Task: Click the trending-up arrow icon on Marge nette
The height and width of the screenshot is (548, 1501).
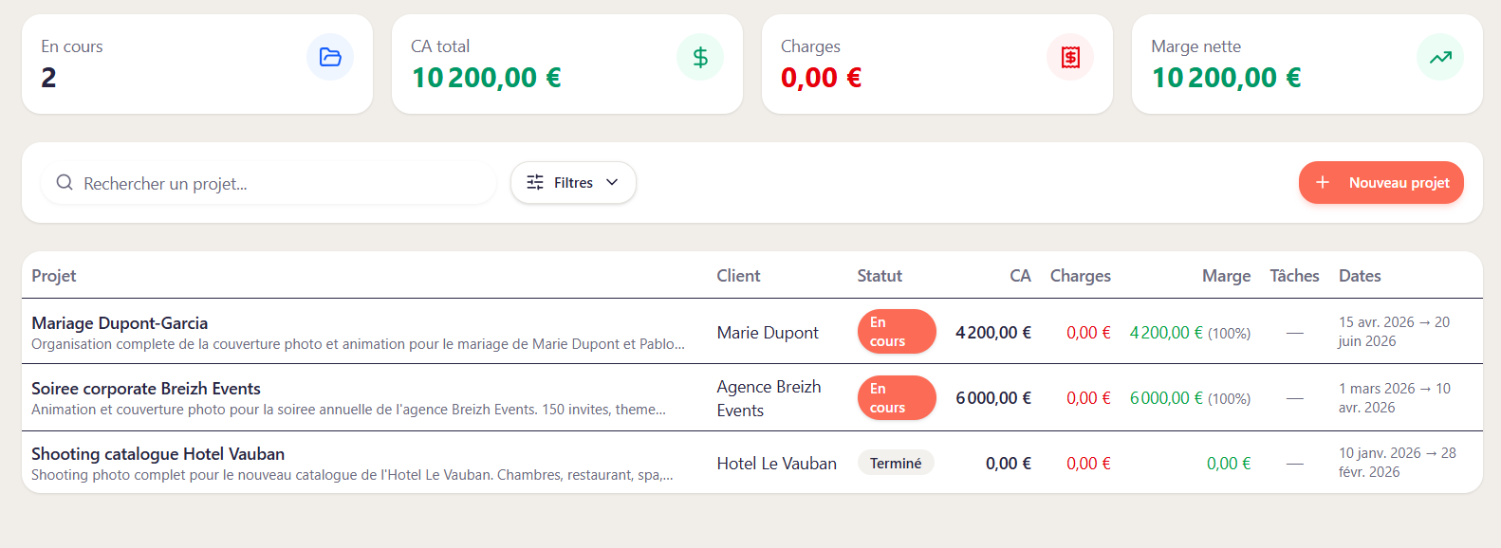Action: (1440, 57)
